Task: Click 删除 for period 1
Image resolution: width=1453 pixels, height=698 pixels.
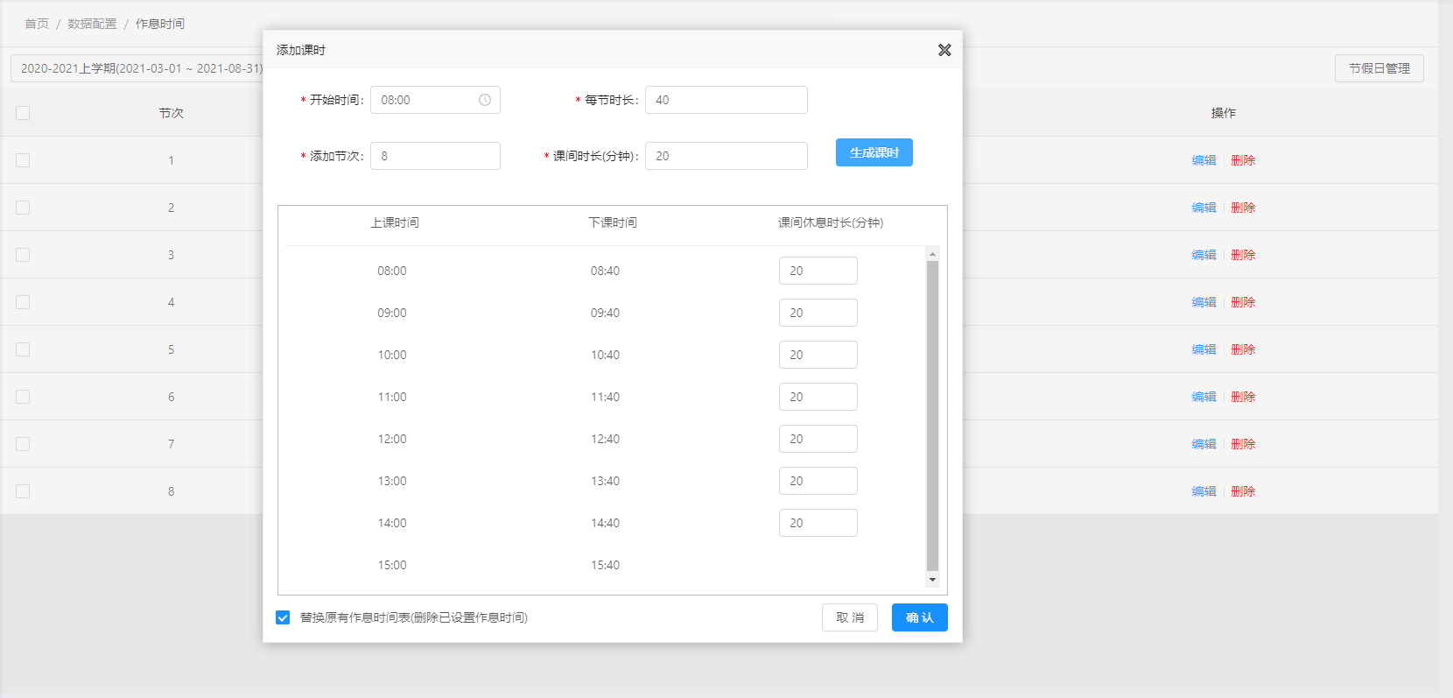Action: (x=1243, y=160)
